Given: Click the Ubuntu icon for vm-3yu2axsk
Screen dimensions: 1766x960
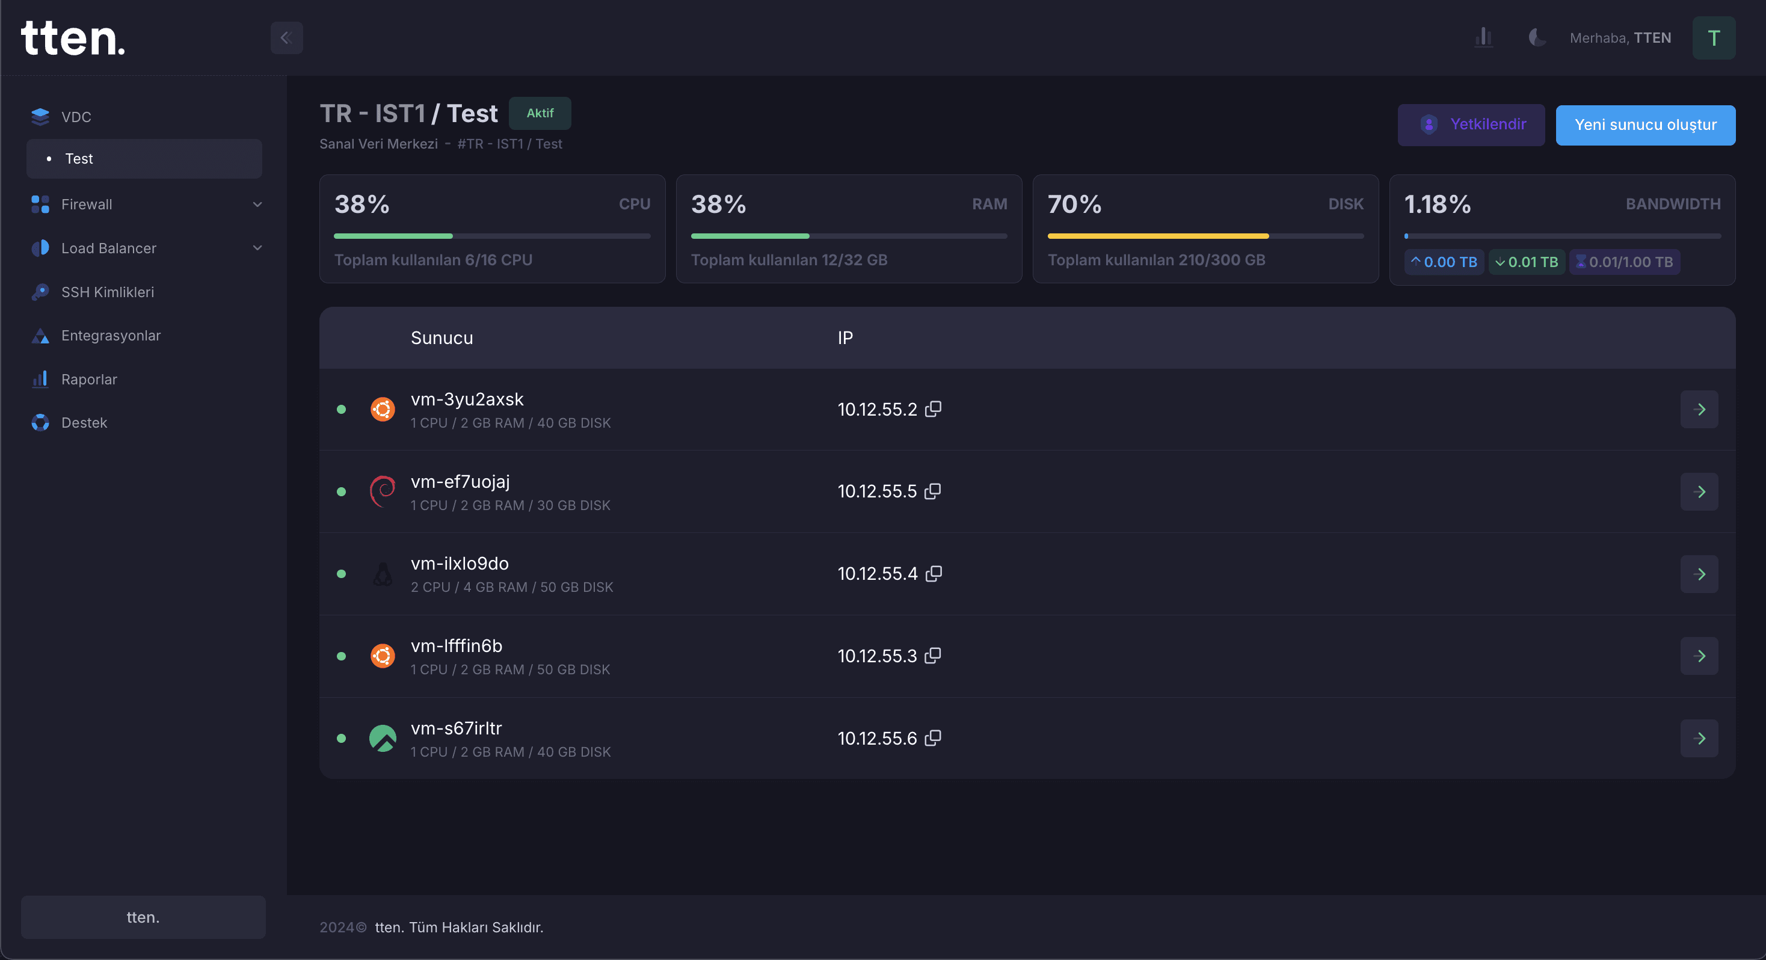Looking at the screenshot, I should coord(383,410).
